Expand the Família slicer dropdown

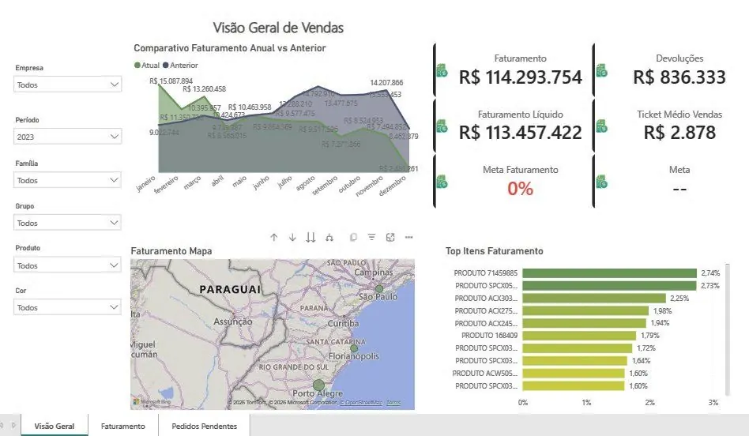click(x=67, y=180)
